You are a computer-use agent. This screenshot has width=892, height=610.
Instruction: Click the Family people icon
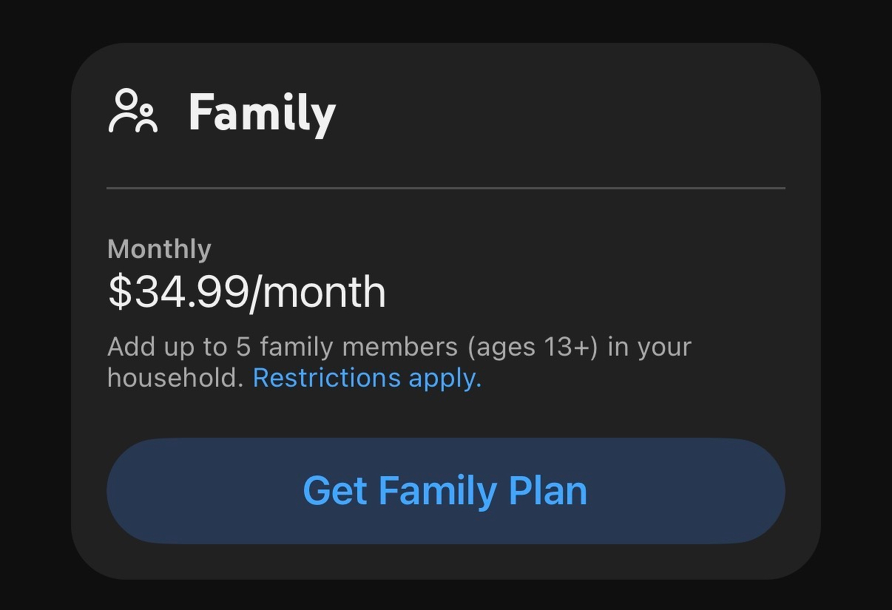[133, 112]
